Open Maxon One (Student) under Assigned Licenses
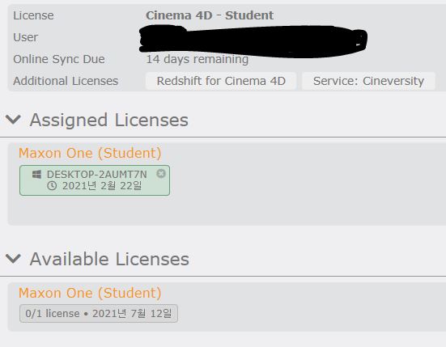446x347 pixels. tap(90, 153)
